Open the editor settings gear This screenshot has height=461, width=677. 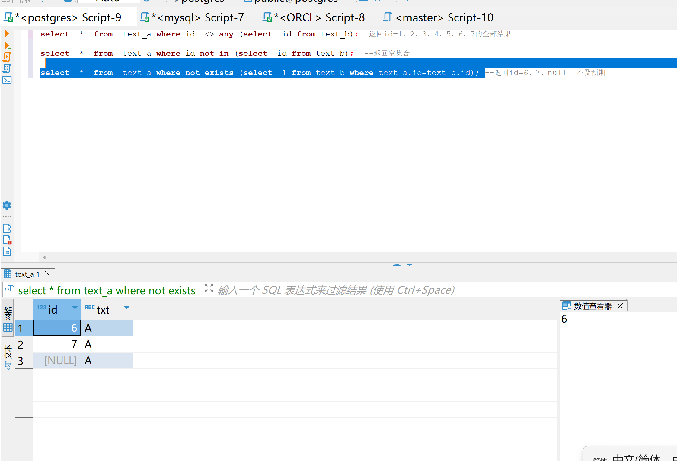tap(7, 206)
